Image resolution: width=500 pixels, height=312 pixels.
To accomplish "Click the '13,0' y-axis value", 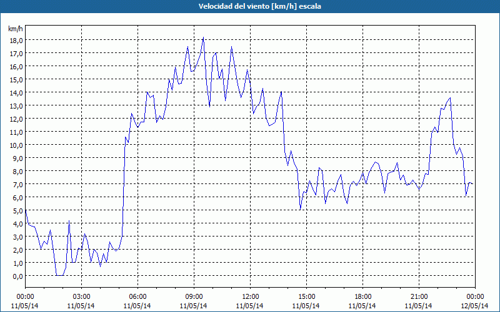I will click(17, 105).
